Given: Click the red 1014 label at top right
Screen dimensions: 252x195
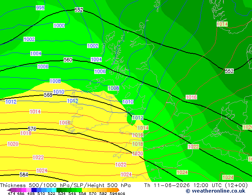Looking at the screenshot, I should pyautogui.click(x=222, y=24).
